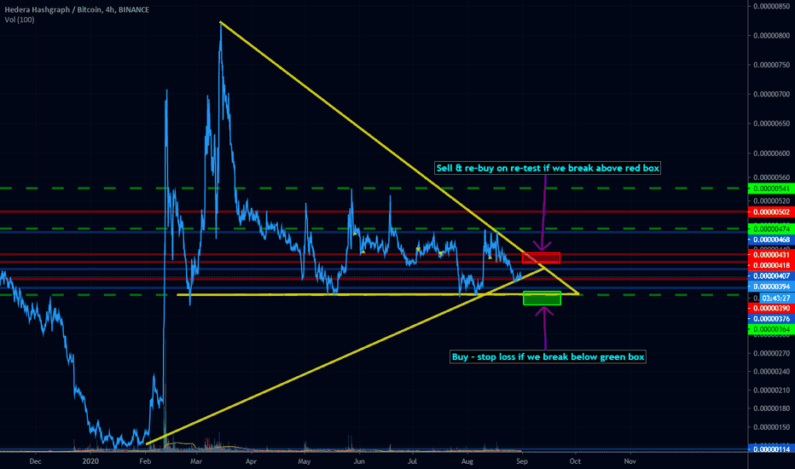Click the 0.00000650 price axis value
The width and height of the screenshot is (795, 469).
coord(771,124)
